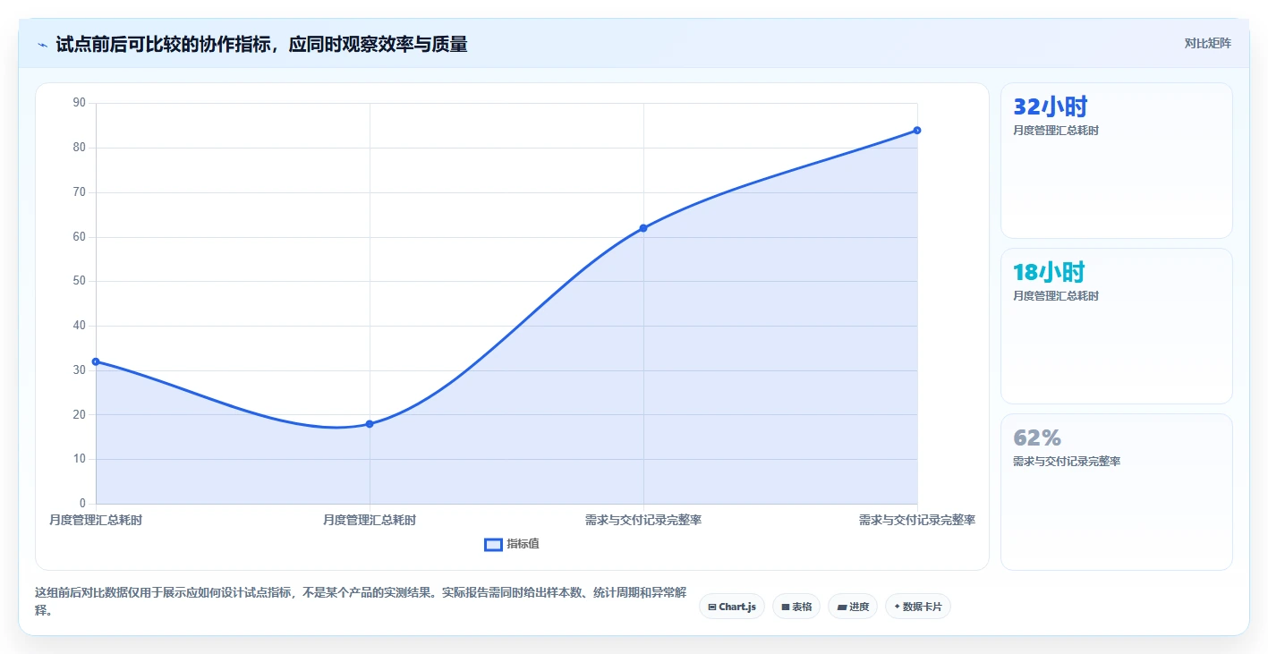The image size is (1268, 654).
Task: Click x-axis label 需求与交付记录完整率 below the 84 point
Action: [x=917, y=520]
